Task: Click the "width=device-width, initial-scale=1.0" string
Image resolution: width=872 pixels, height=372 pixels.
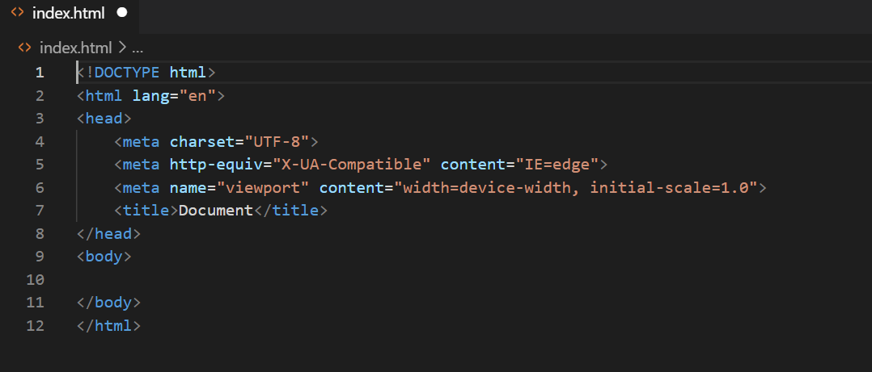Action: point(576,188)
